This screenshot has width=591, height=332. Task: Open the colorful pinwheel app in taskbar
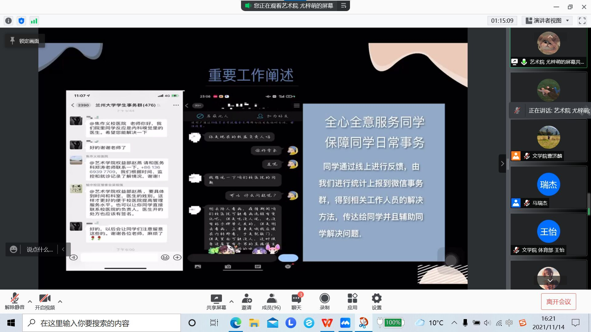point(364,323)
